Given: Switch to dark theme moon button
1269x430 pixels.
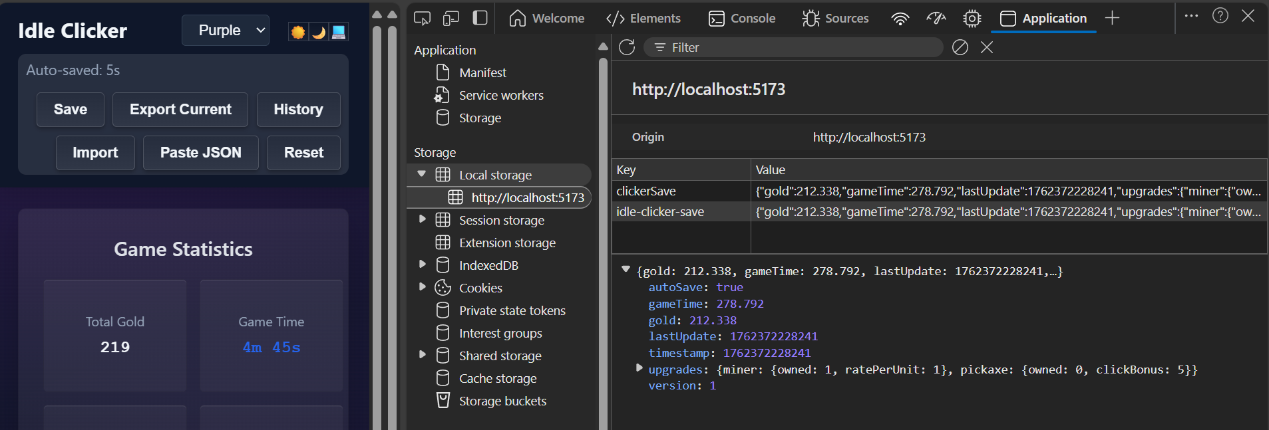Looking at the screenshot, I should [x=319, y=32].
